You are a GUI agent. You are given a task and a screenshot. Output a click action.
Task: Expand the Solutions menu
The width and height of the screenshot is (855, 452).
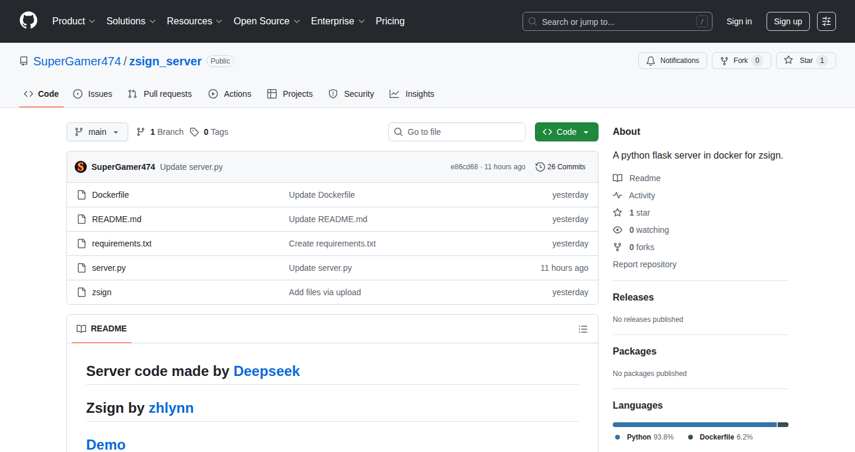pos(131,21)
